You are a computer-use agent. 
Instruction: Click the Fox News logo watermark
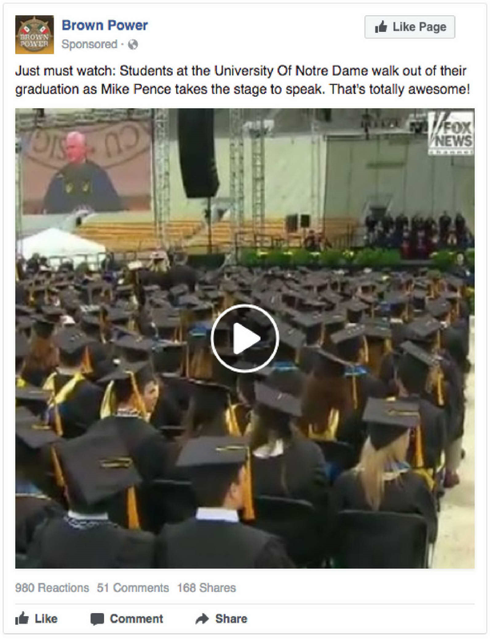[451, 134]
